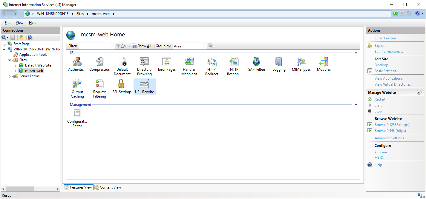Click the Save connections toolbar icon
Screen dimensions: 426x199
pyautogui.click(x=13, y=37)
